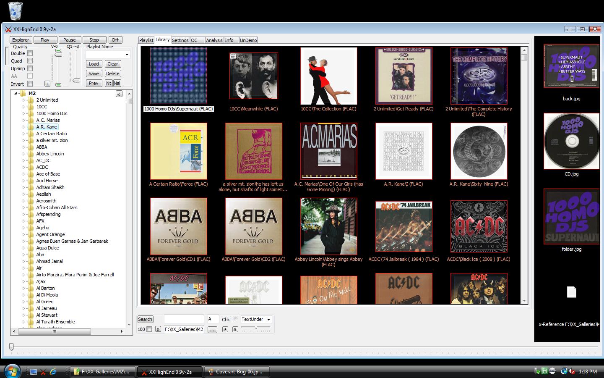
Task: Tick the Chk checkbox
Action: (x=236, y=320)
